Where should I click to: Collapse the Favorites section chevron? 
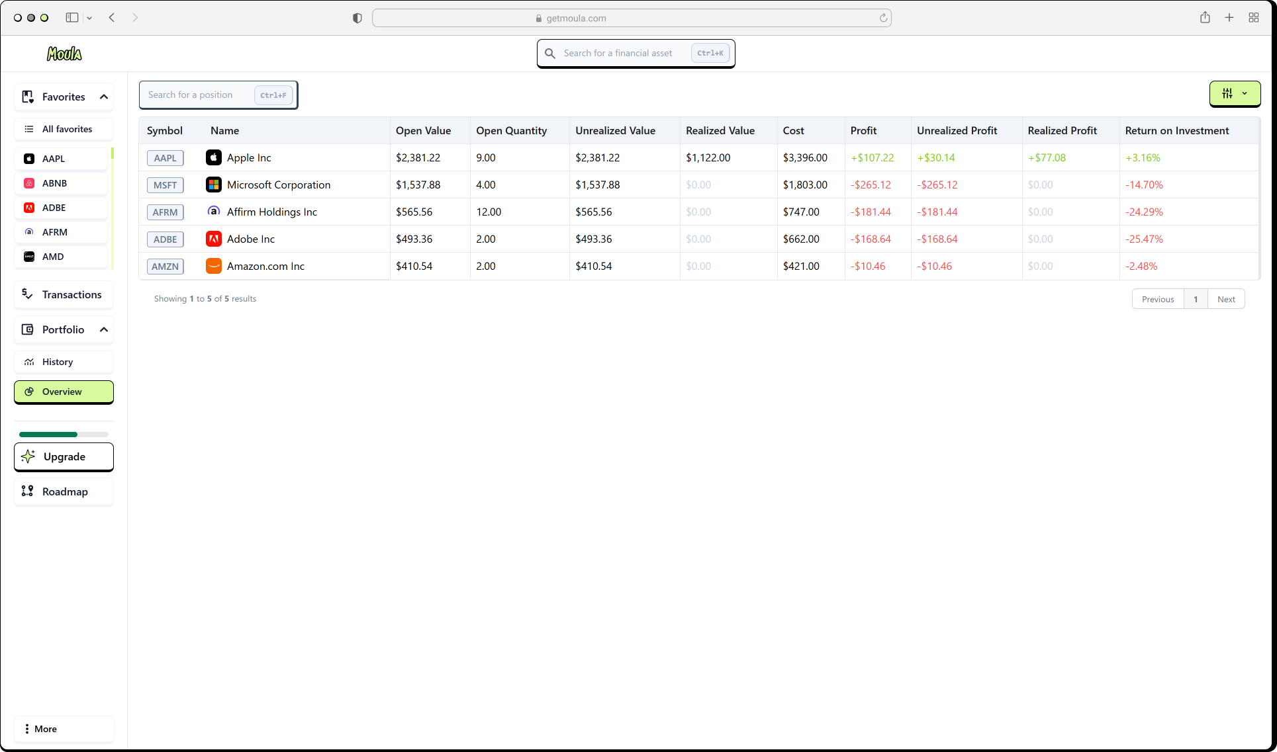coord(104,97)
